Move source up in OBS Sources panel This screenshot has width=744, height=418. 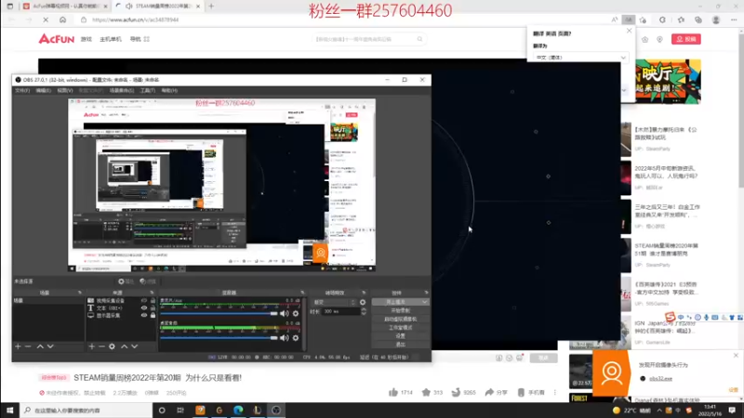[125, 346]
